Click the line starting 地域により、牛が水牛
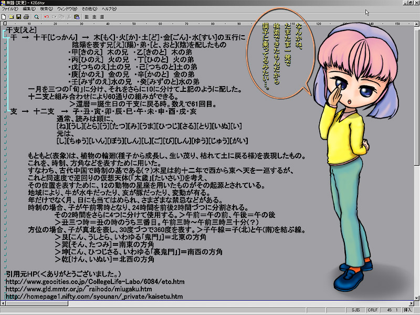420x315 pixels. 119,193
